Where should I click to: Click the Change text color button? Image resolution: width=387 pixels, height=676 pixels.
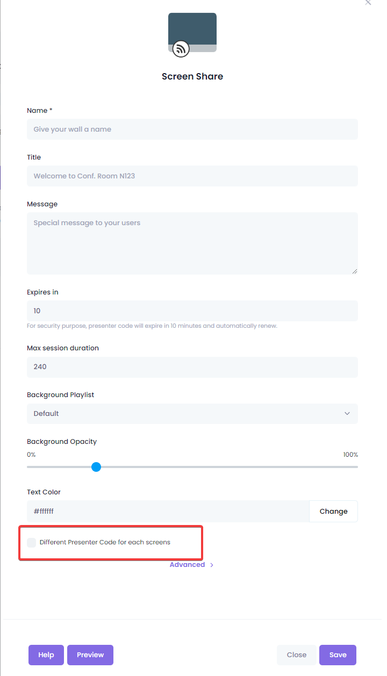point(333,512)
